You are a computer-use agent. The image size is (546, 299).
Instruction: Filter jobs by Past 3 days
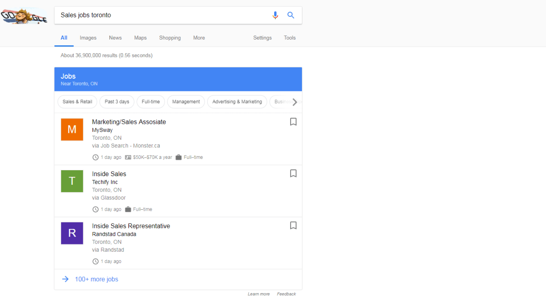[117, 101]
